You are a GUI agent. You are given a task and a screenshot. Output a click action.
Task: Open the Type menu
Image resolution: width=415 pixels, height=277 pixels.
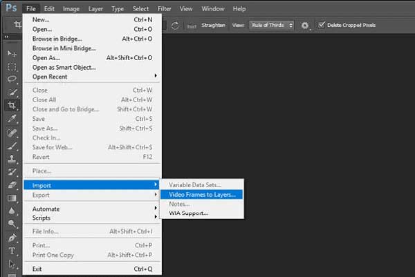pos(118,9)
